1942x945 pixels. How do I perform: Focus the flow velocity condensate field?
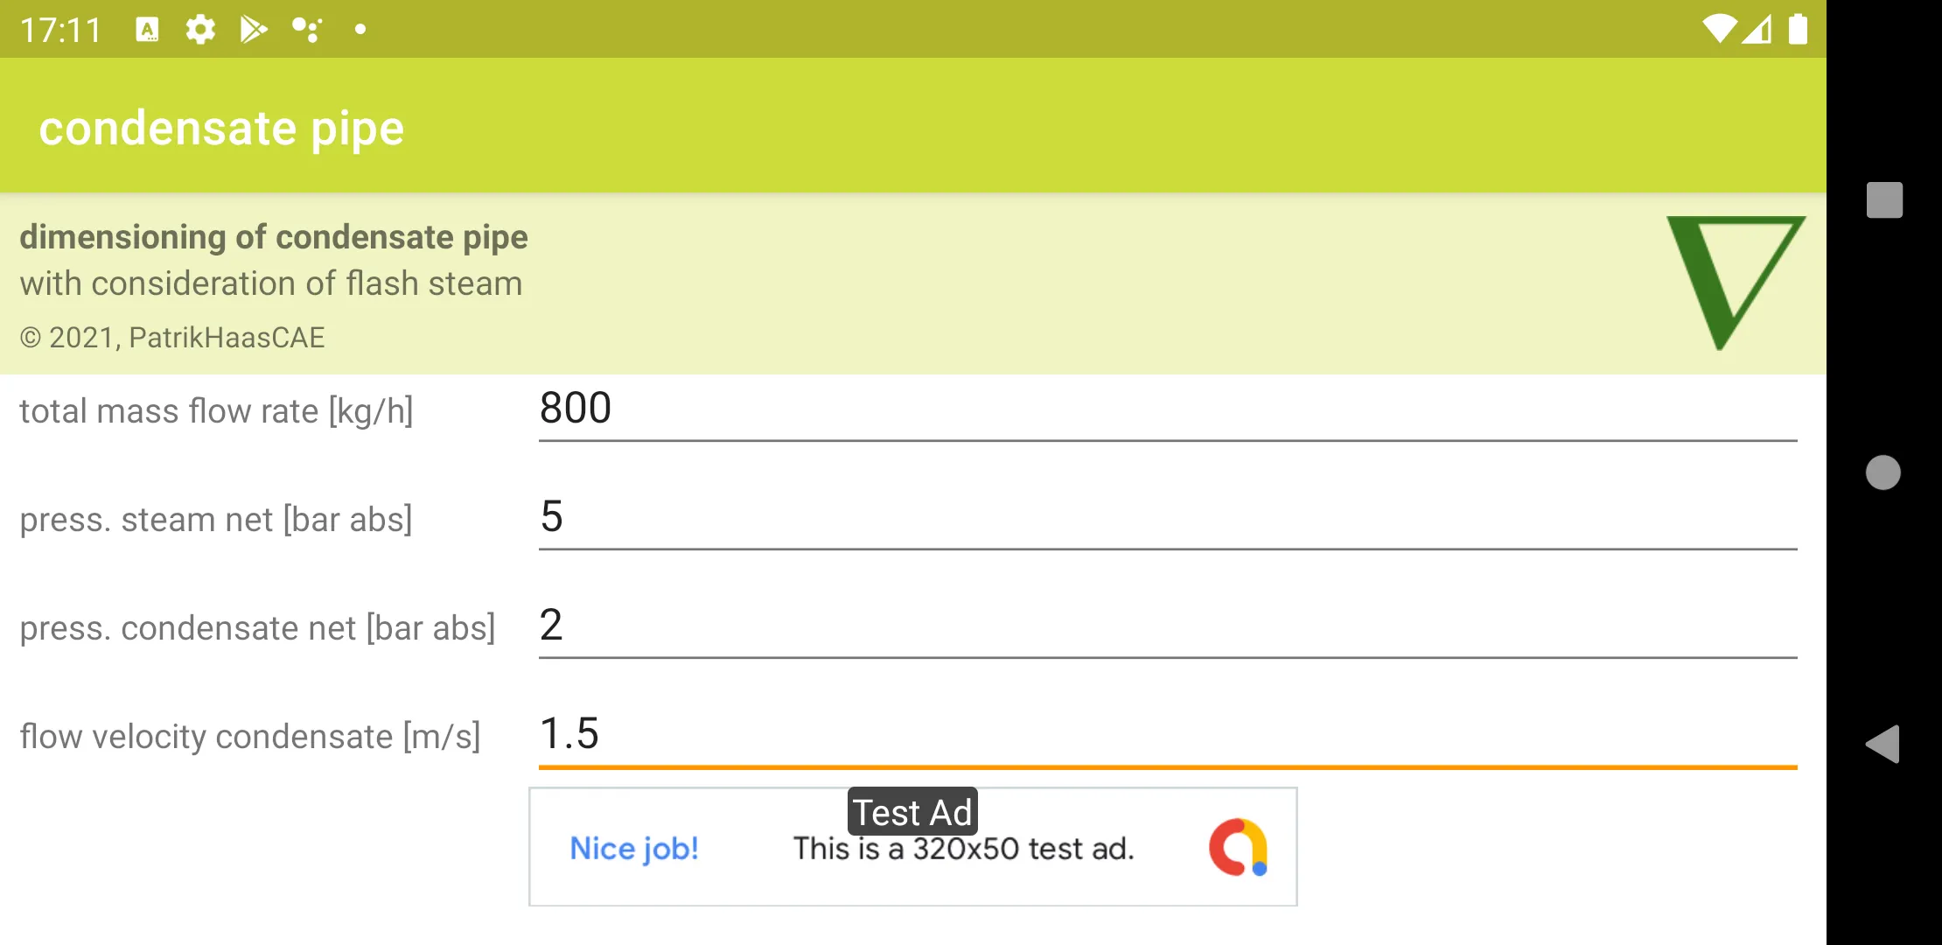1168,735
